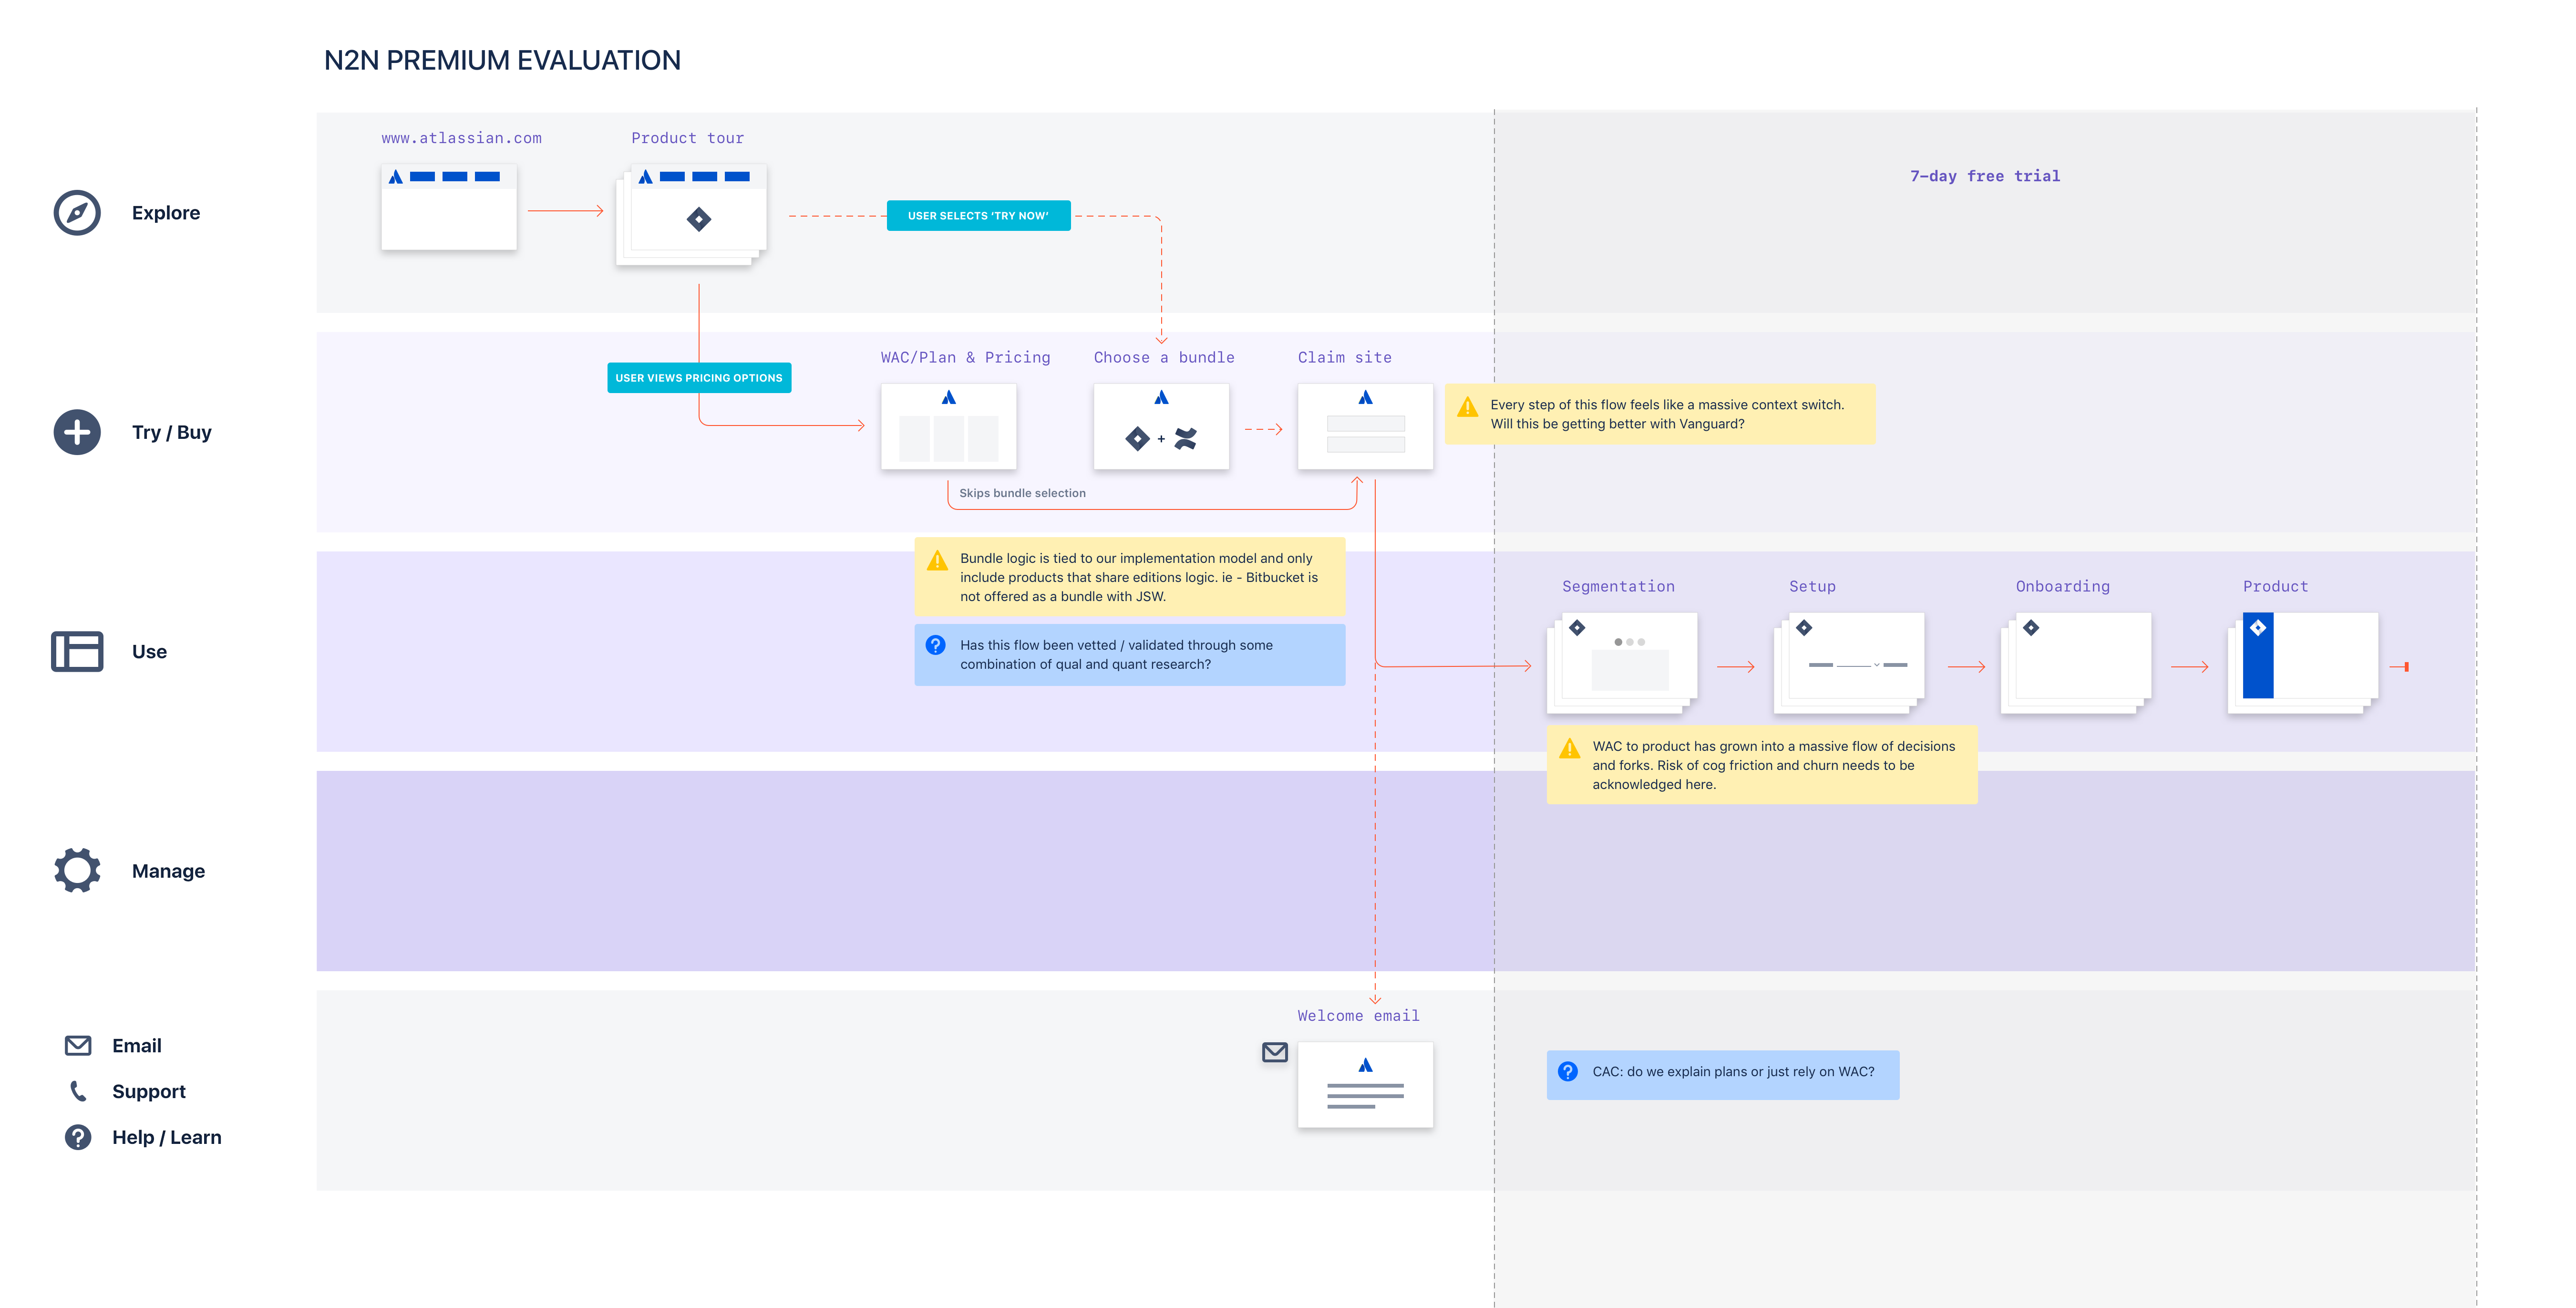2576x1308 pixels.
Task: Click the 'Manage' row label
Action: click(168, 871)
